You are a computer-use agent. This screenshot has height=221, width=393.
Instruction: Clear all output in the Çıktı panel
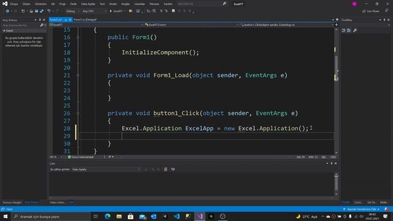pyautogui.click(x=165, y=169)
